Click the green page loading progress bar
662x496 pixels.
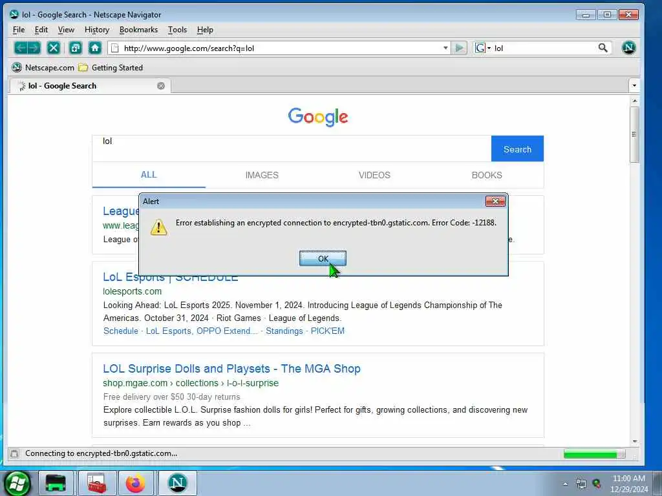(x=595, y=454)
